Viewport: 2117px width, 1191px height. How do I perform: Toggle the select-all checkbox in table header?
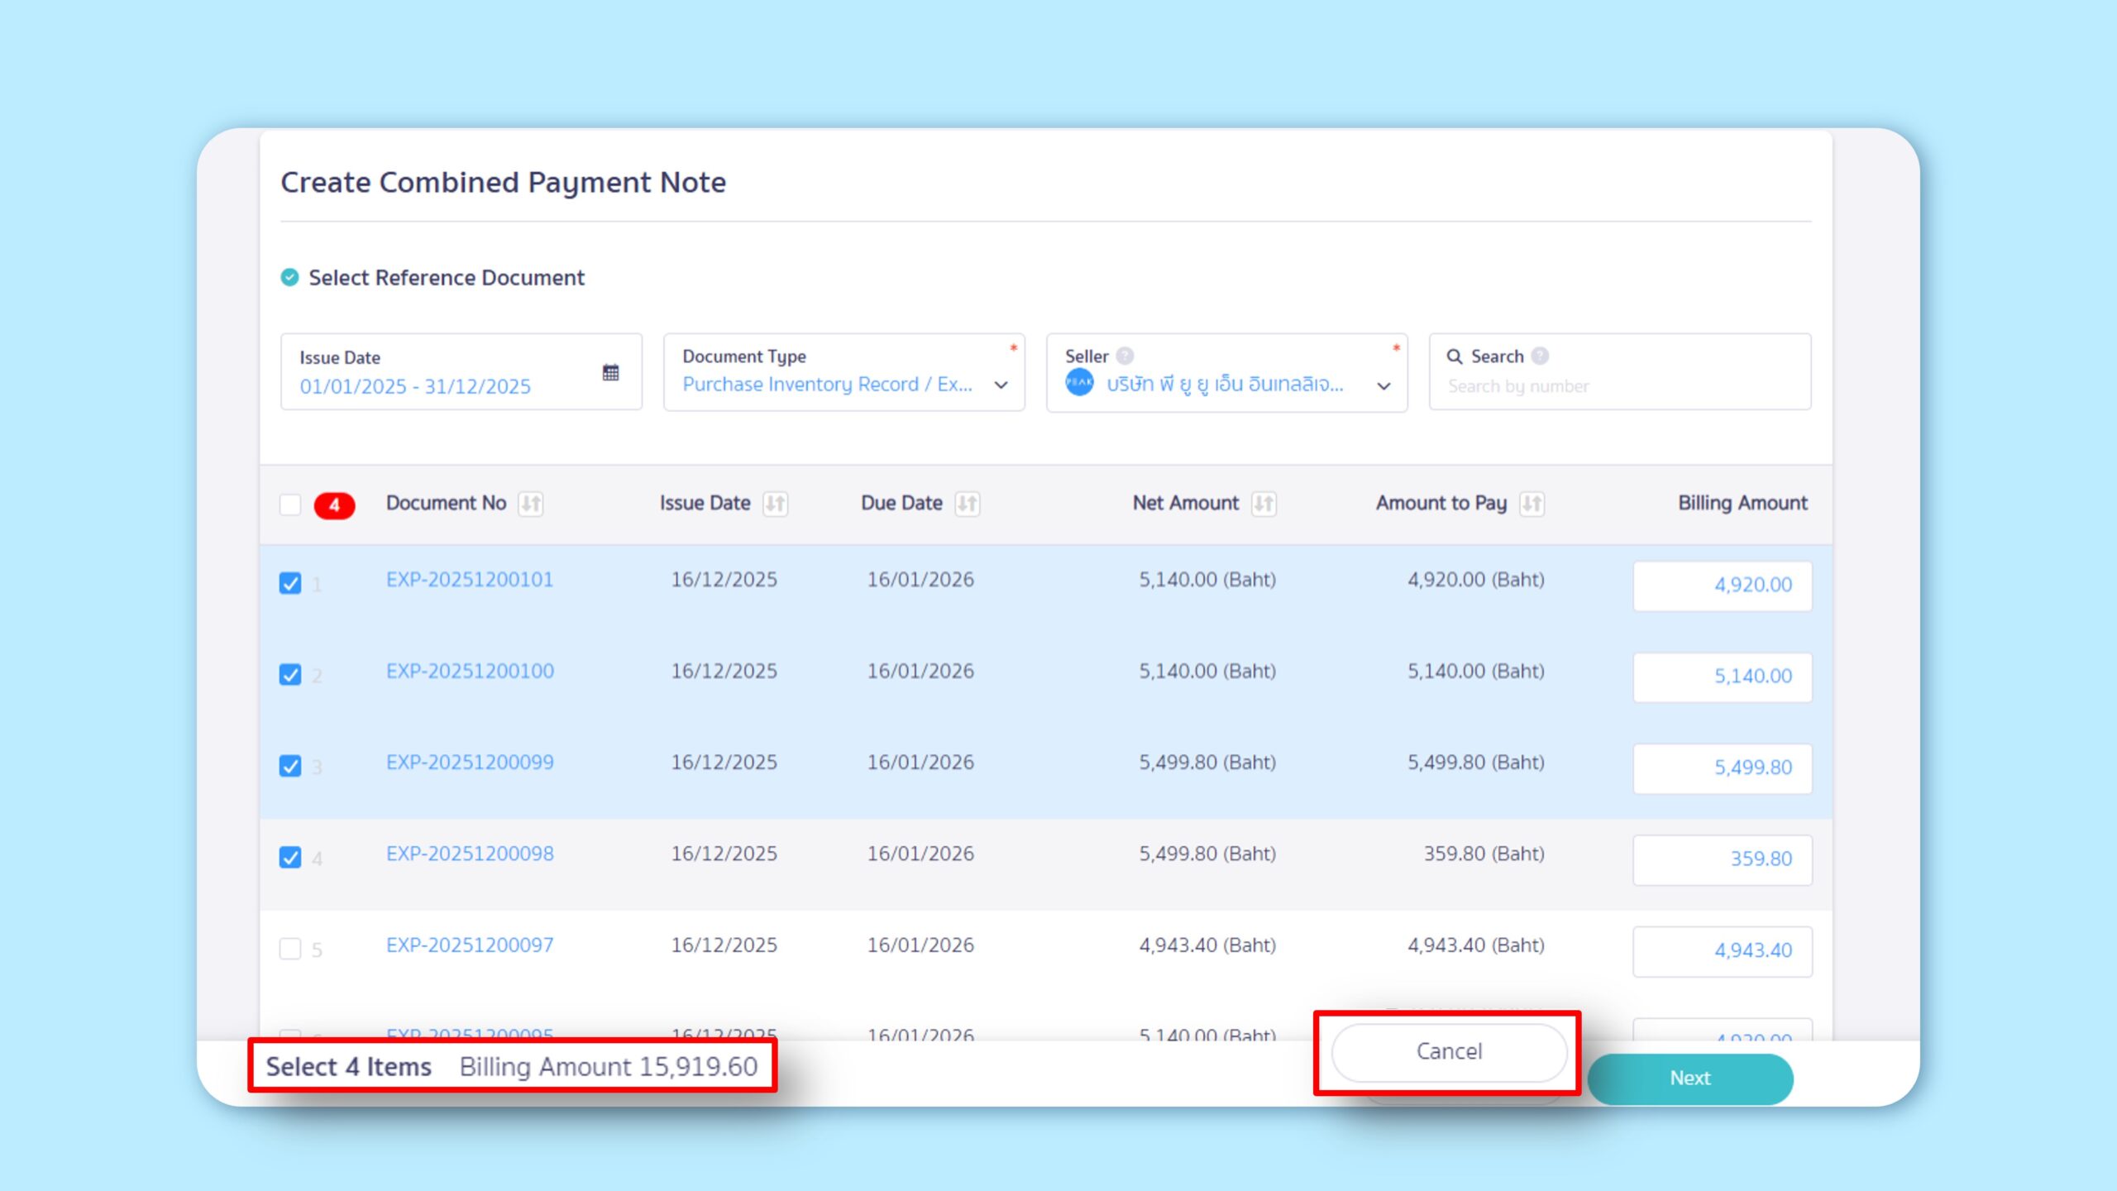pos(290,505)
